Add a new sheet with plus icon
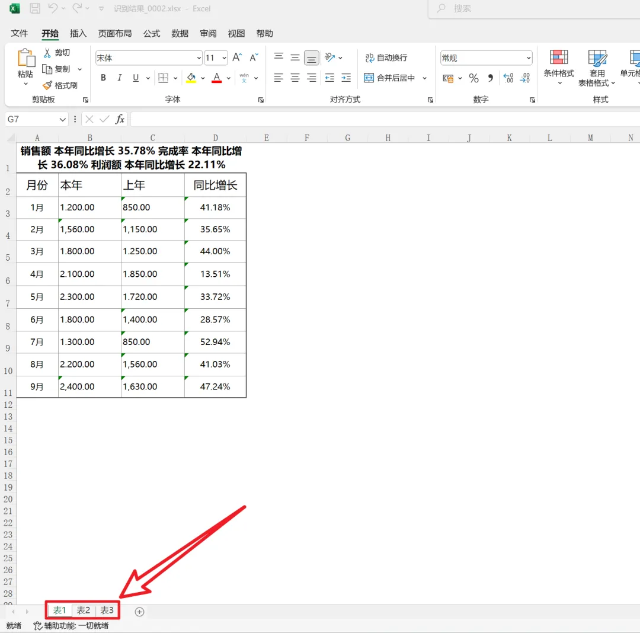 [140, 612]
